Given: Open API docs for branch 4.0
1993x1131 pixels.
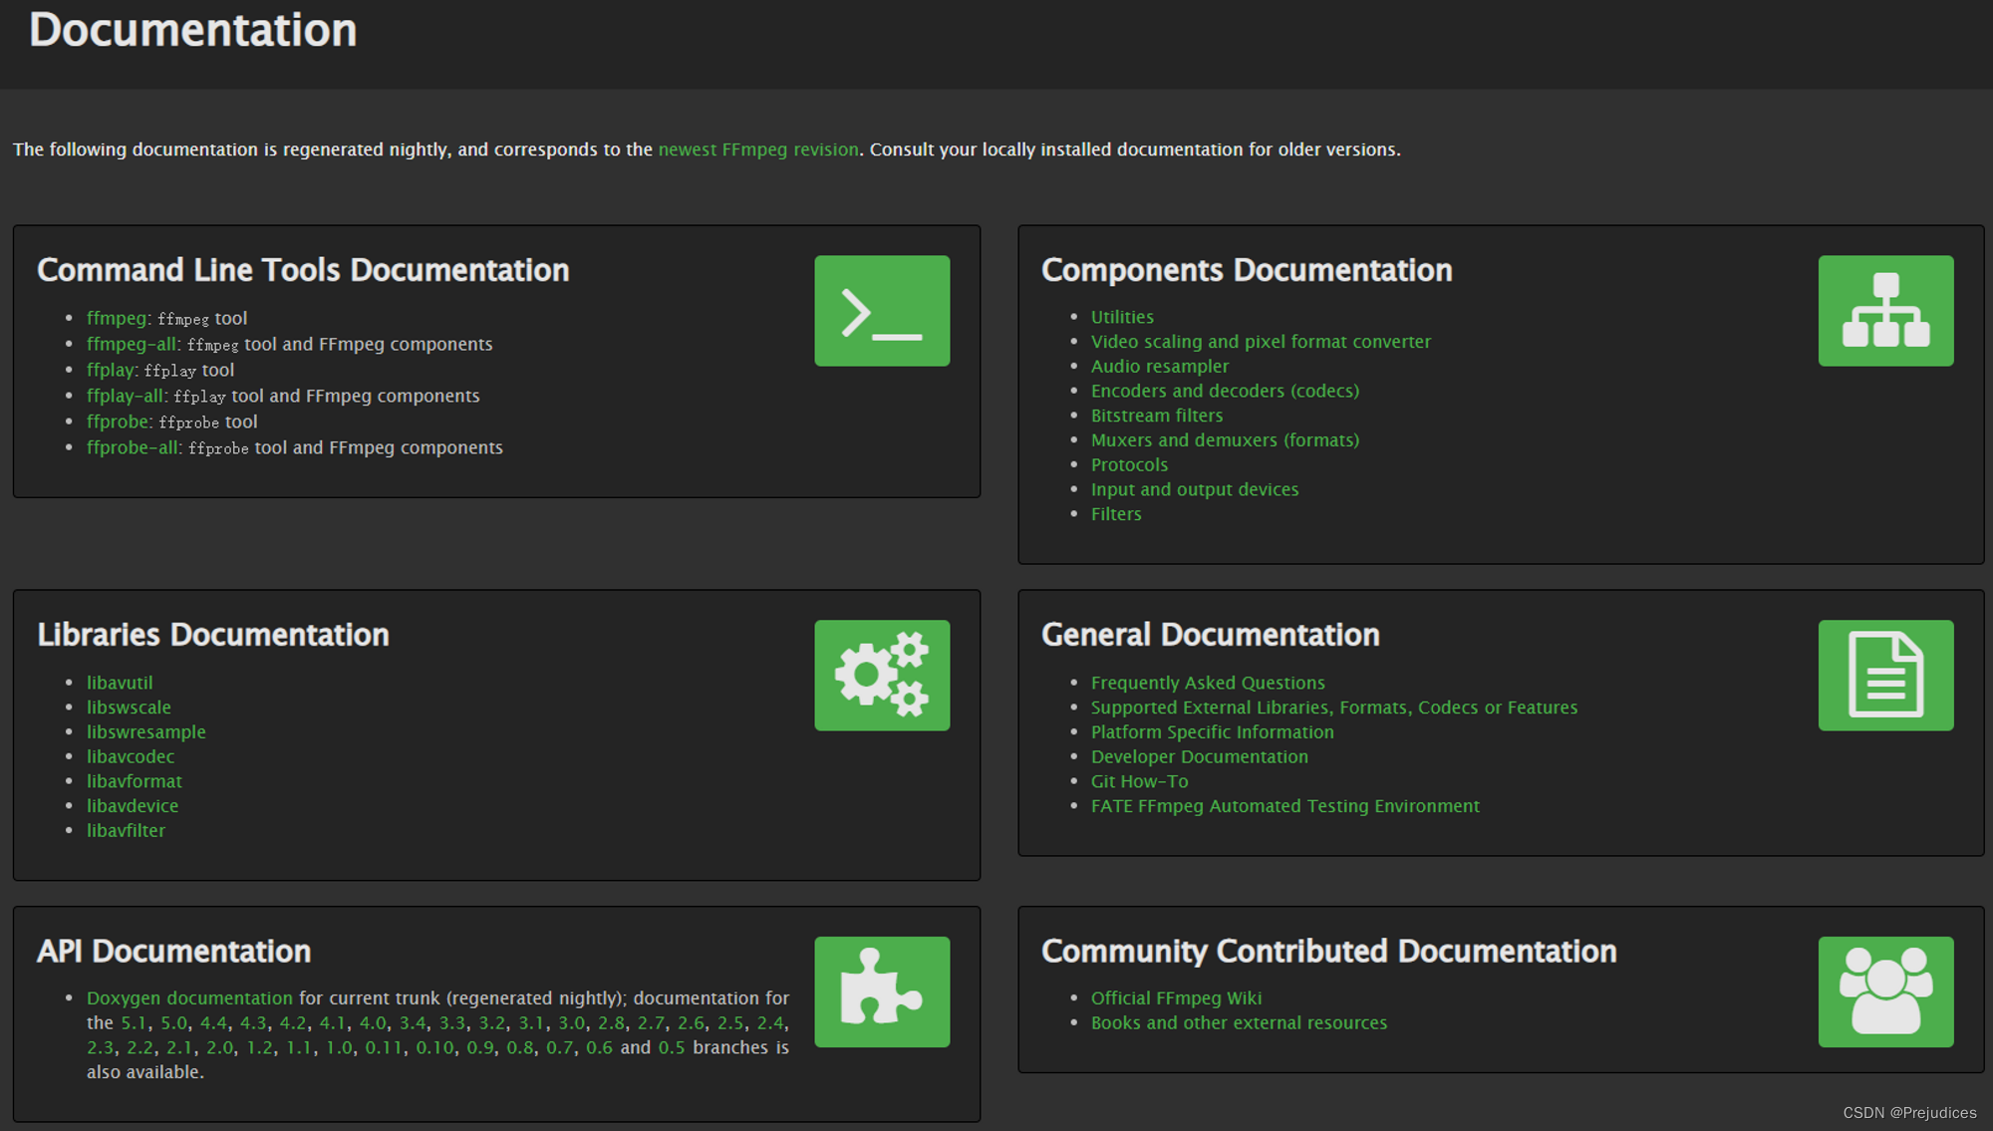Looking at the screenshot, I should [x=373, y=1023].
